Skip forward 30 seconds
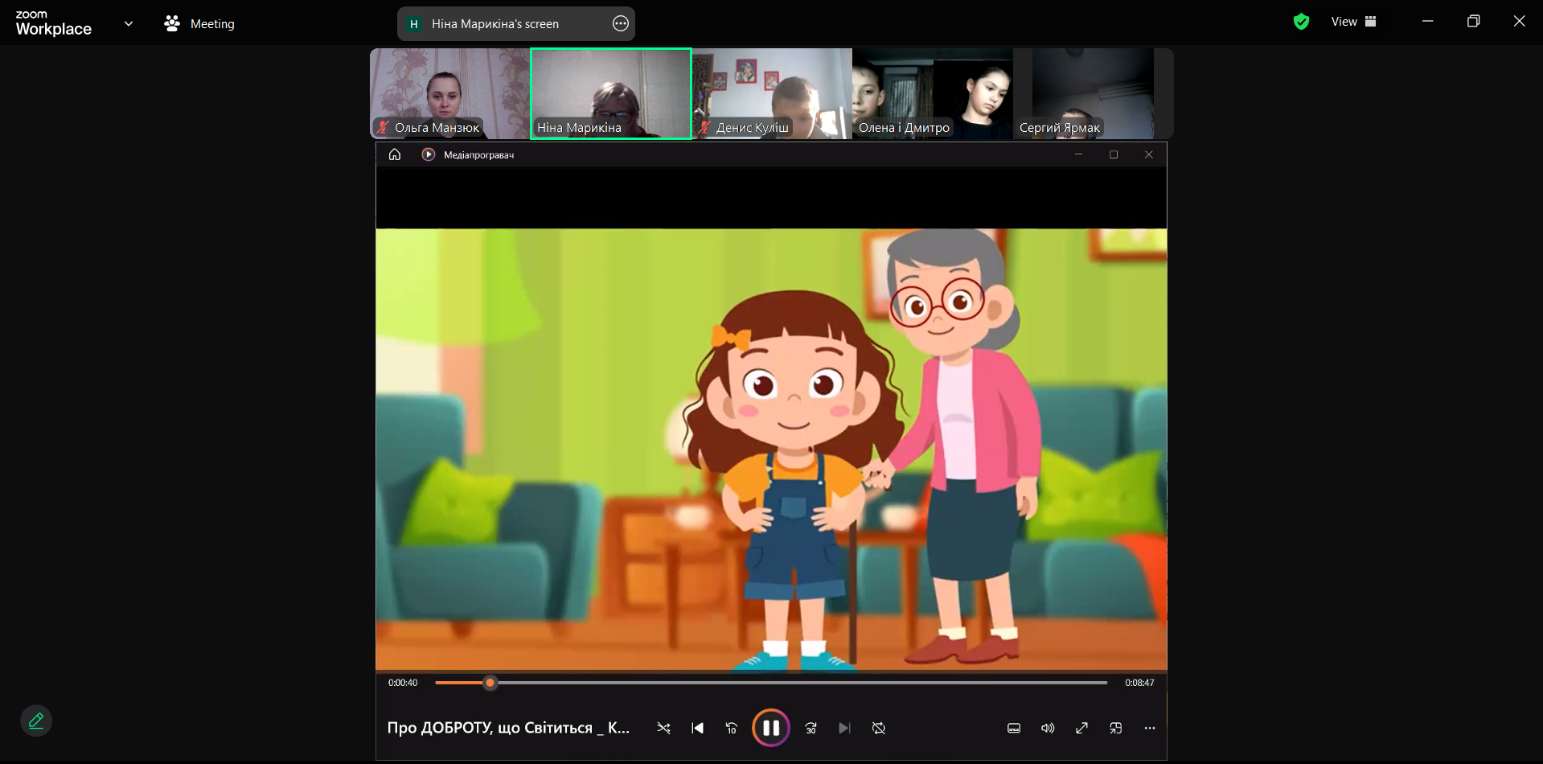The height and width of the screenshot is (764, 1543). [x=810, y=728]
